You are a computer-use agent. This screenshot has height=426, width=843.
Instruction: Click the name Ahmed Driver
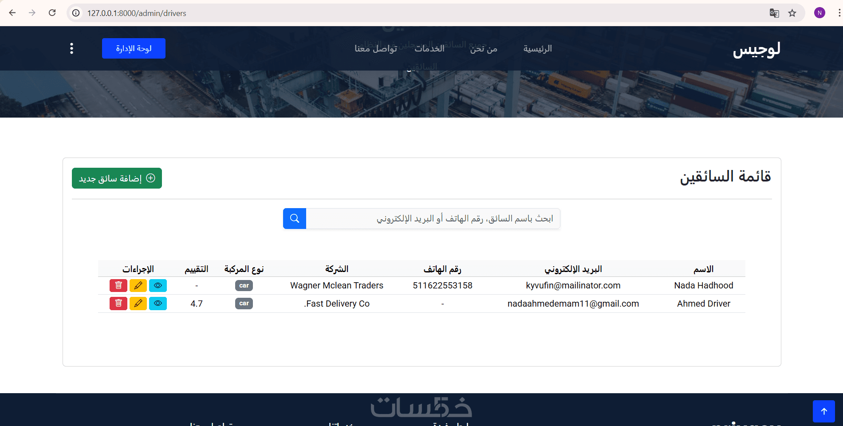point(704,304)
